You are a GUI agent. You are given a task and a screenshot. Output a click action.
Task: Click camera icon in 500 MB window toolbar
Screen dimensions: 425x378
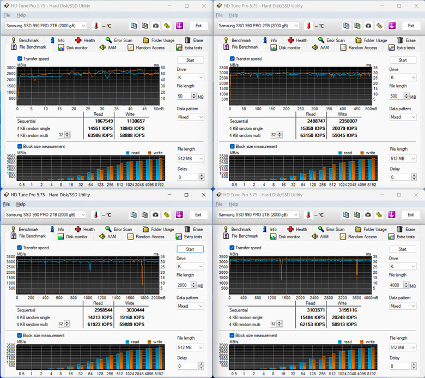[368, 26]
